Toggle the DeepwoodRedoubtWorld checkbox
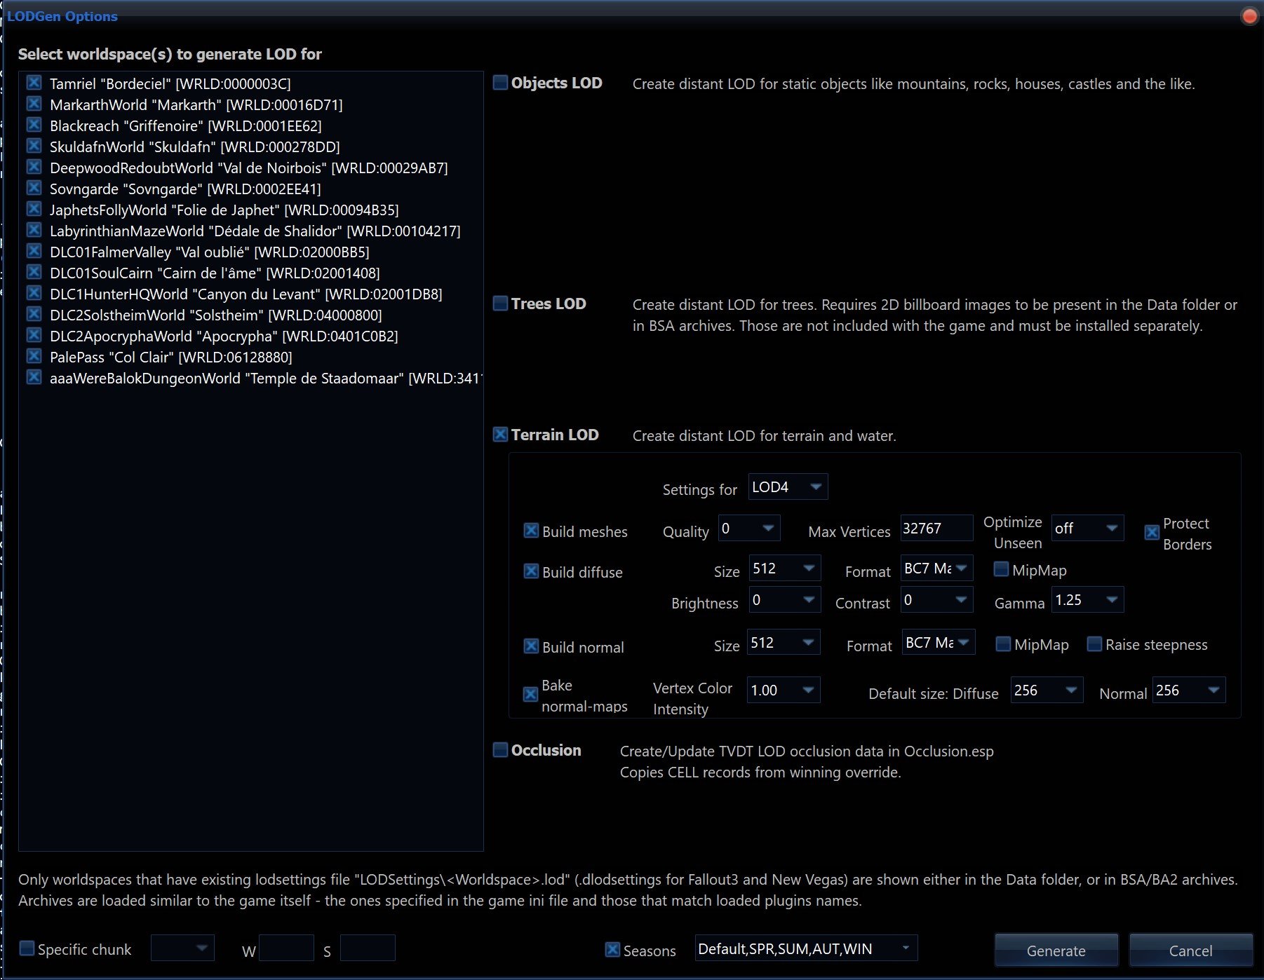The width and height of the screenshot is (1264, 980). pos(34,167)
